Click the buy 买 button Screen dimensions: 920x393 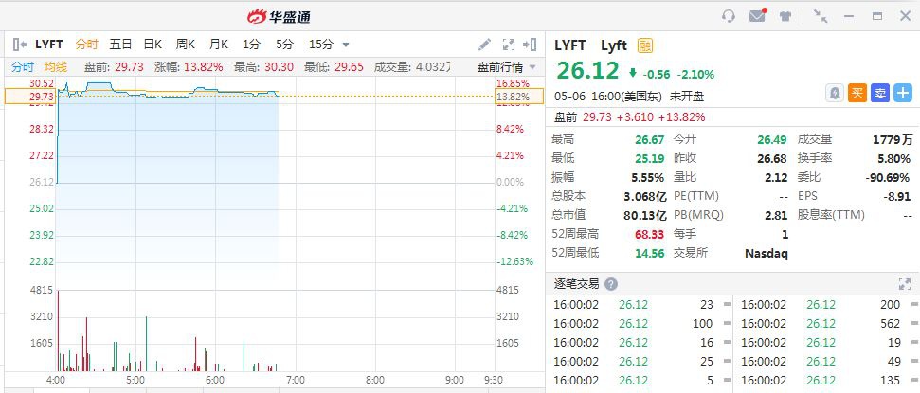click(x=857, y=93)
